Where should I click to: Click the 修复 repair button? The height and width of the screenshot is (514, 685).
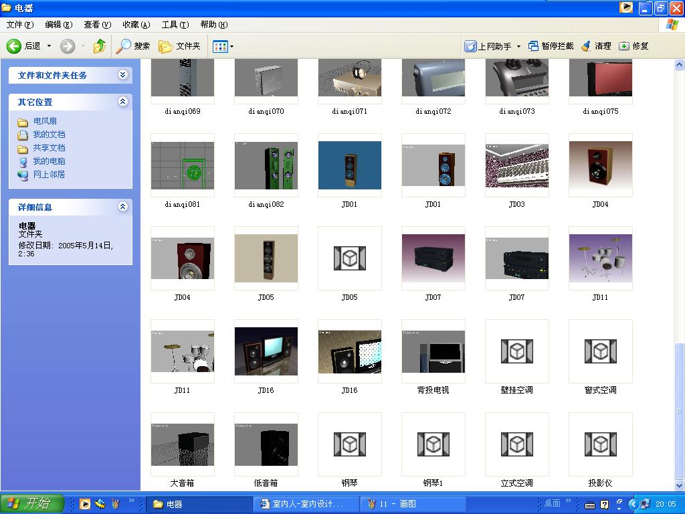(x=633, y=46)
